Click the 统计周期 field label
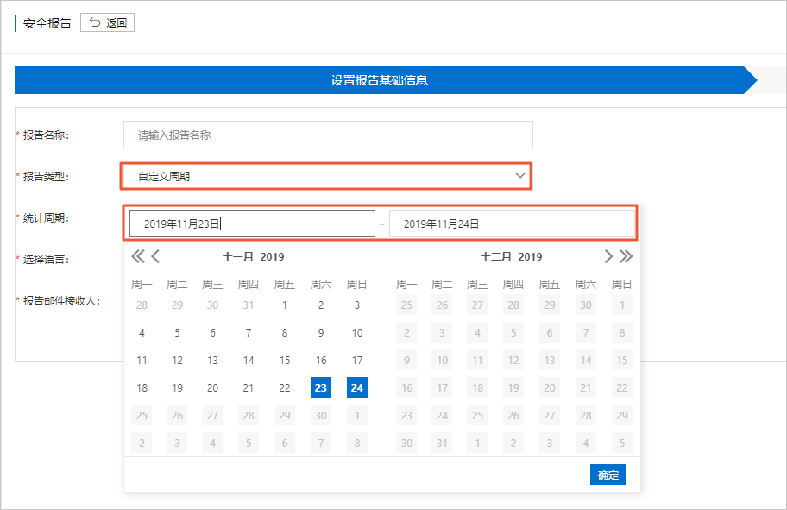This screenshot has height=510, width=787. (x=46, y=217)
